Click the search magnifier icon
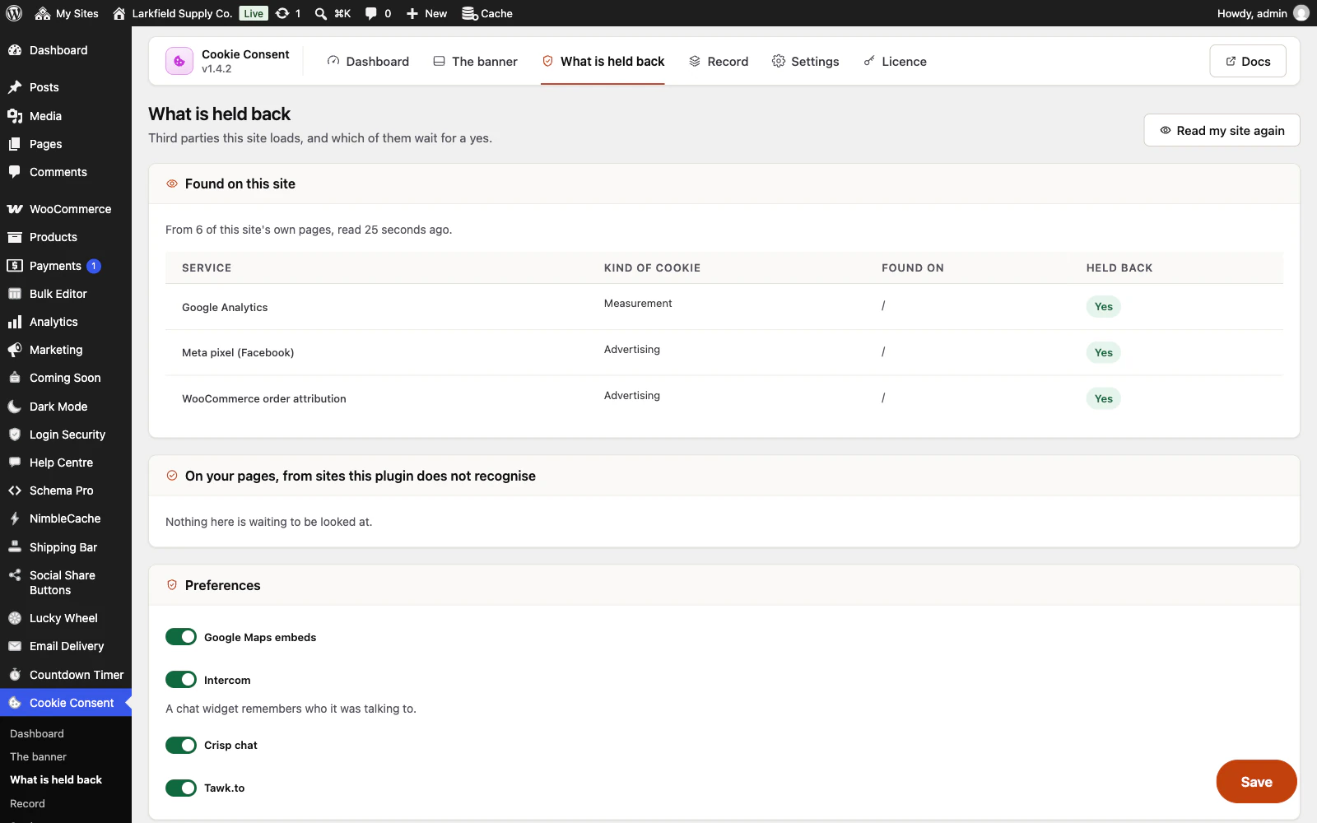 [321, 13]
